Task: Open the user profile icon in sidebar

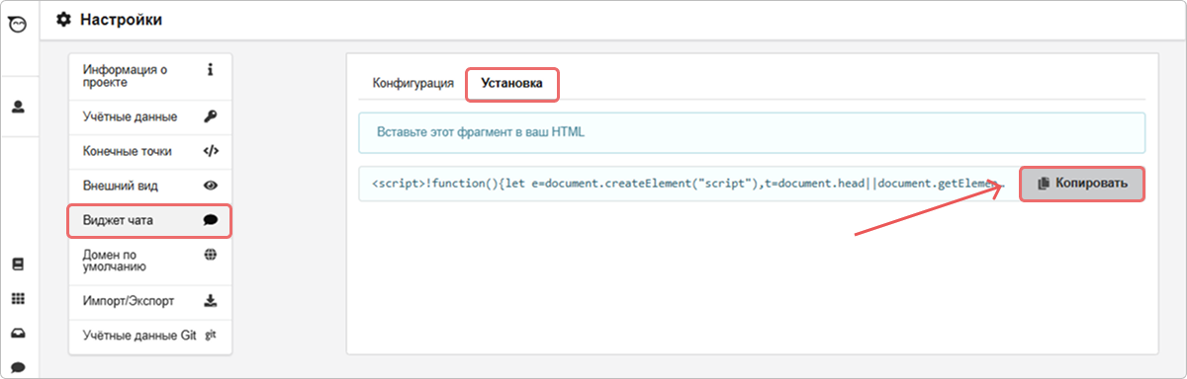Action: click(17, 107)
